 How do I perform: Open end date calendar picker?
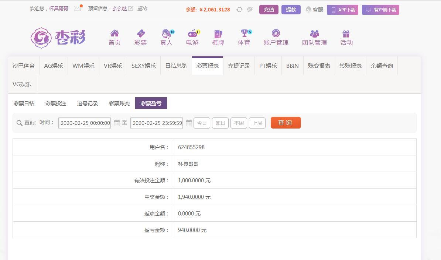tap(189, 123)
